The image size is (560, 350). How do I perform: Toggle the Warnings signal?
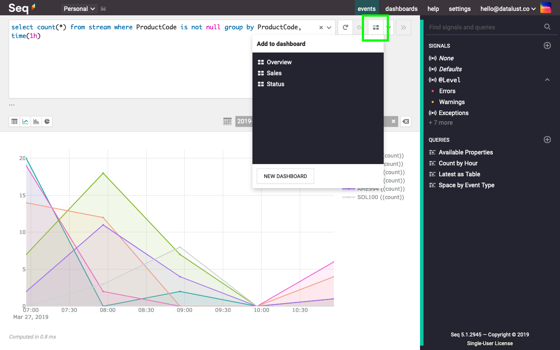tap(451, 102)
